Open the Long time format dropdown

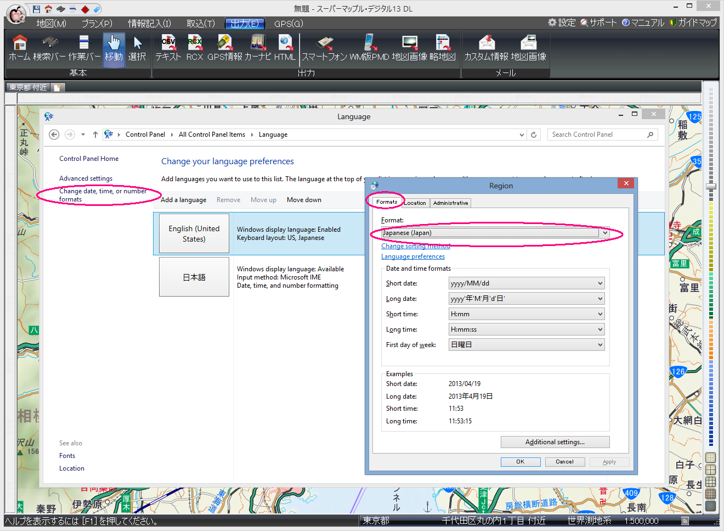(x=527, y=329)
